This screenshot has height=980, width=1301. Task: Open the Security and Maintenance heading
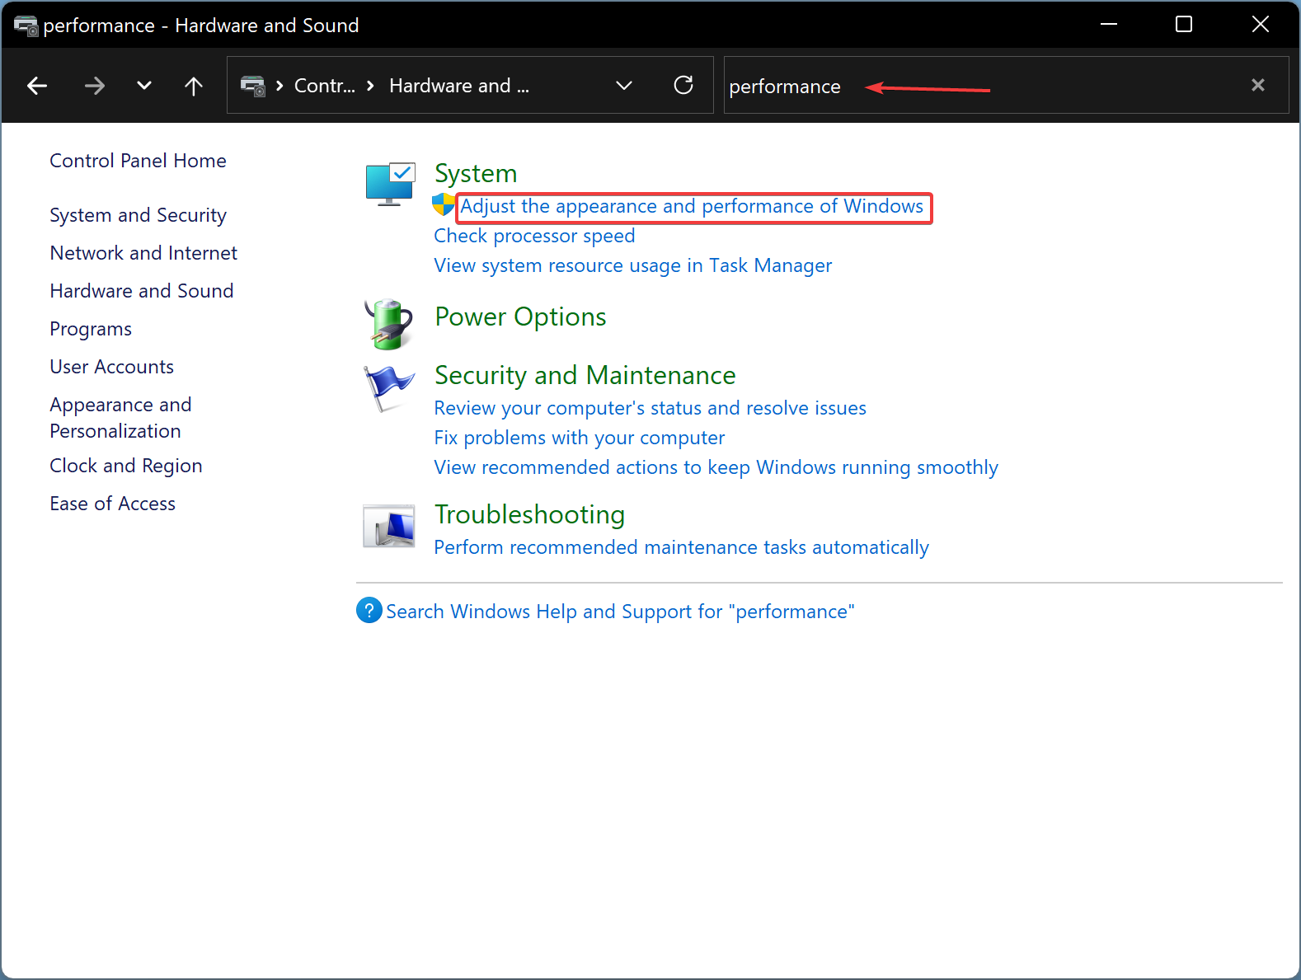tap(585, 375)
